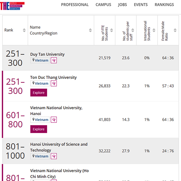Click graduation cap icon for Duy Tan University
The width and height of the screenshot is (181, 181).
click(x=54, y=60)
